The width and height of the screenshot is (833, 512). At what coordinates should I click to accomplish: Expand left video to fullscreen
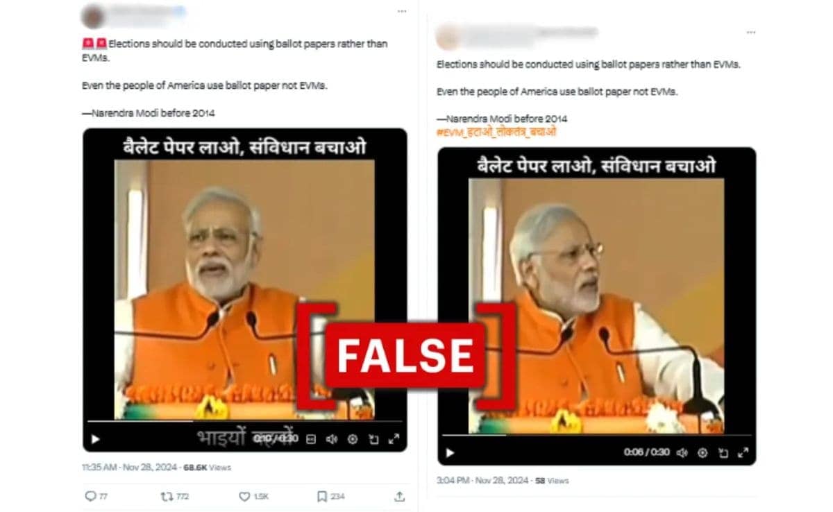pos(394,439)
